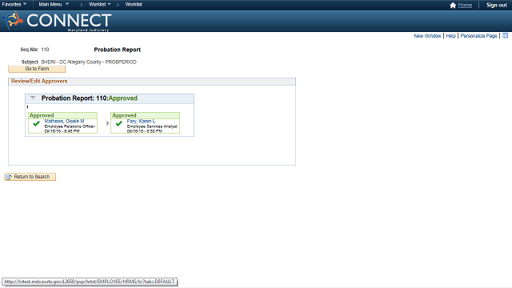Click the 'Probation Report' page title
This screenshot has width=512, height=288.
click(x=118, y=50)
